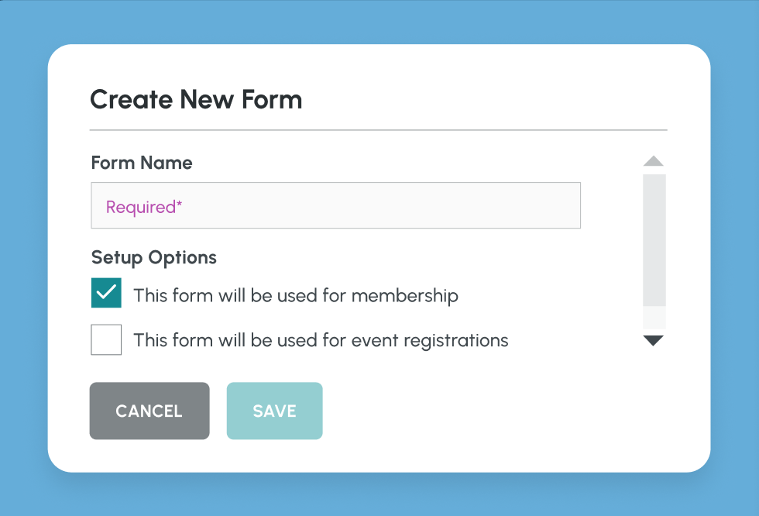The height and width of the screenshot is (516, 759).
Task: Enable 'This form will be used for event registrations'
Action: pos(106,339)
